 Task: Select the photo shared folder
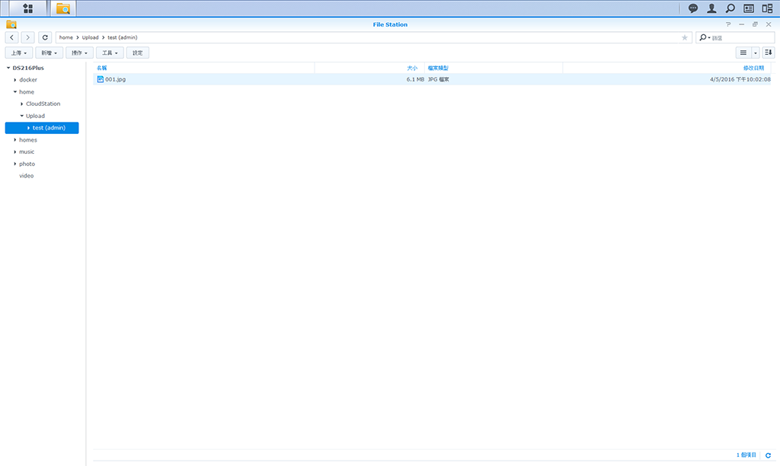coord(27,164)
